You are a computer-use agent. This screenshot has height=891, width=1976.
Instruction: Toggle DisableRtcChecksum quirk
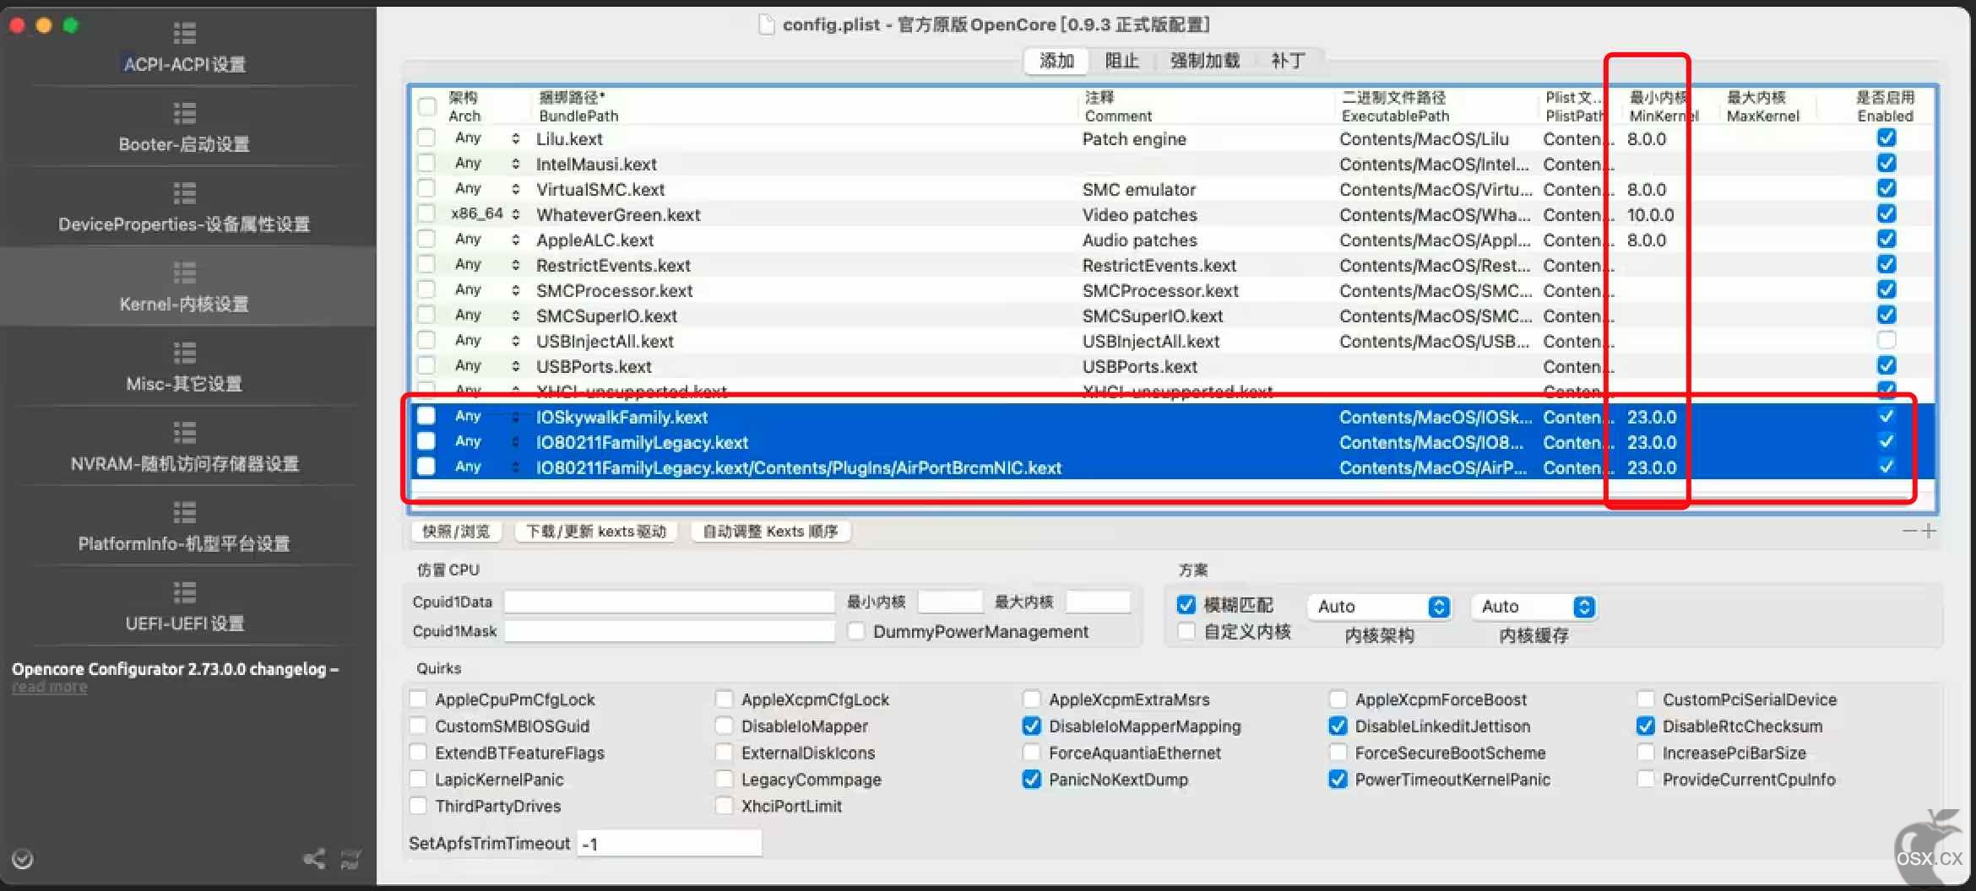[1645, 726]
